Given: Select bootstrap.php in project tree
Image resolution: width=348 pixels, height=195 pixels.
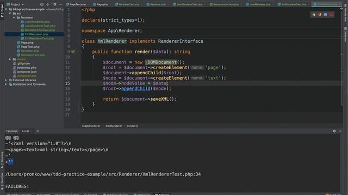Looking at the screenshot, I should point(27,68).
